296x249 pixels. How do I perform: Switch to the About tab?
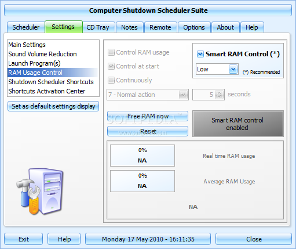(225, 27)
